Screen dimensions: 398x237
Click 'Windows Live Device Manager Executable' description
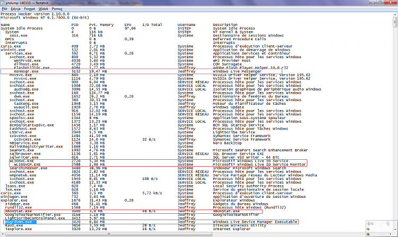coord(255,222)
